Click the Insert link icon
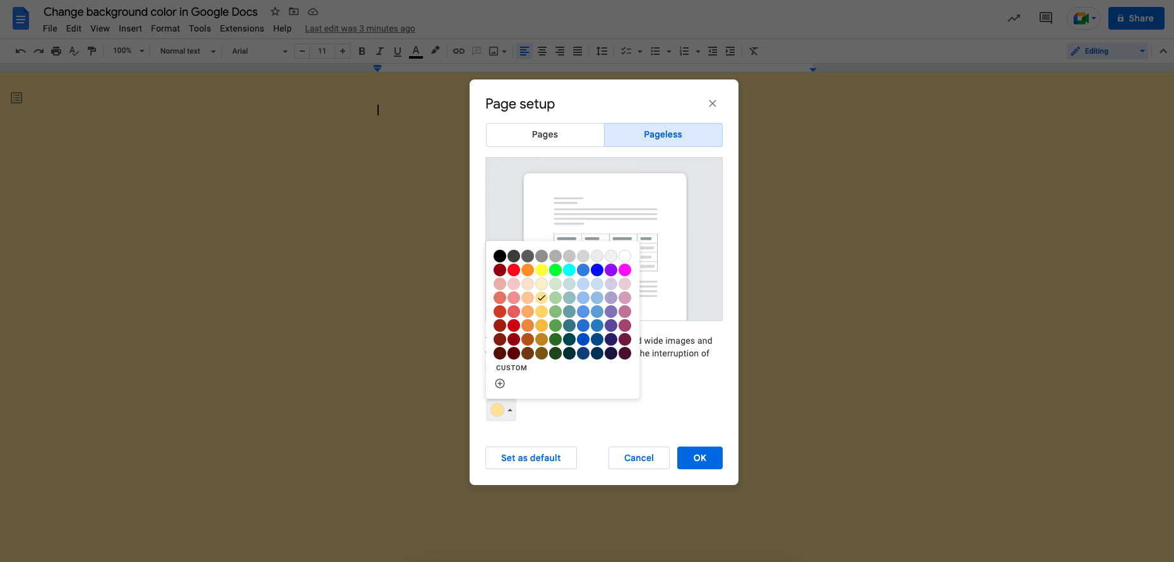The width and height of the screenshot is (1174, 562). coord(459,51)
